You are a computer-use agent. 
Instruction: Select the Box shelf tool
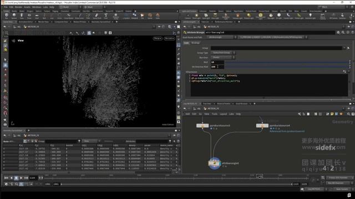pos(6,16)
